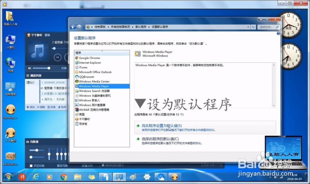The height and width of the screenshot is (184, 310).
Task: Click 控制面板 breadcrumb in address bar
Action: pyautogui.click(x=100, y=27)
